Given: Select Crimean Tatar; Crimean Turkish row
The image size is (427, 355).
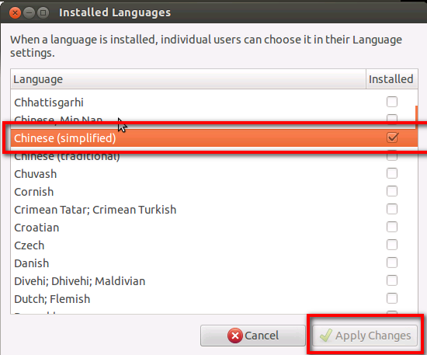Looking at the screenshot, I should tap(214, 210).
